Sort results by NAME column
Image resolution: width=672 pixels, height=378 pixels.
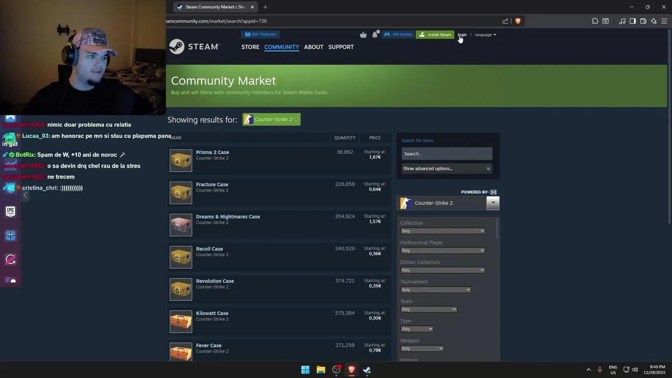pyautogui.click(x=176, y=138)
